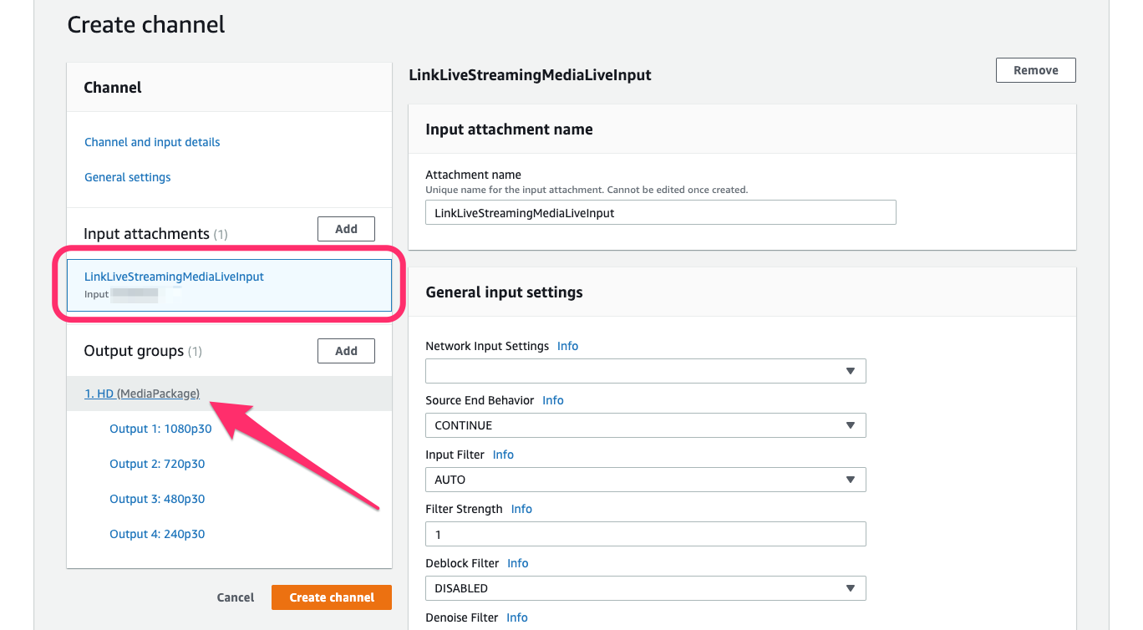Select Output 3: 480p30
Screen dimensions: 1143x630
point(157,498)
